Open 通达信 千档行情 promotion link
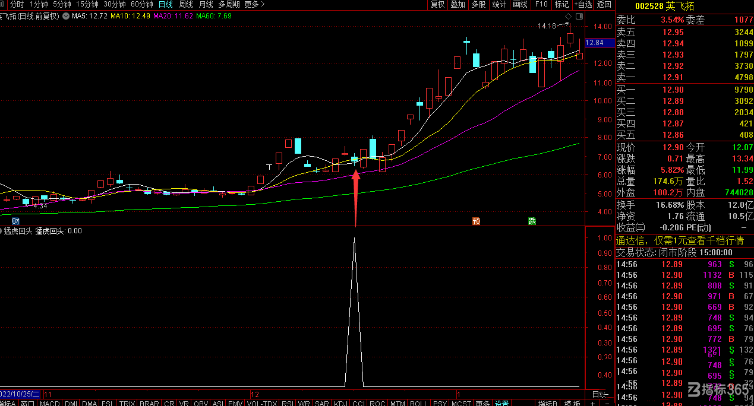This screenshot has width=754, height=406. click(x=680, y=240)
